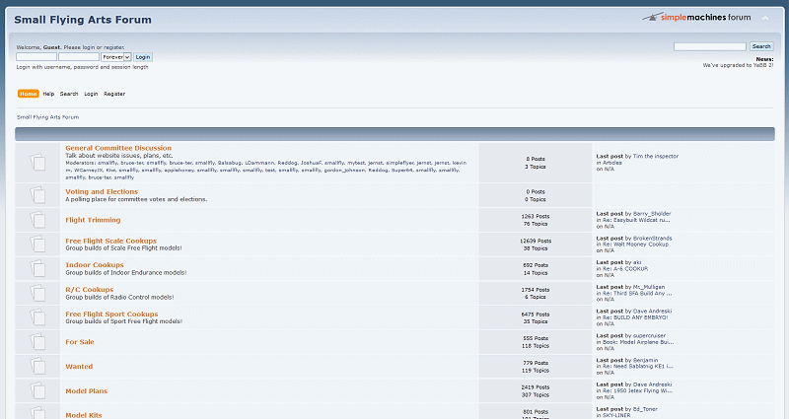Open the SKY-LINER last post link

click(616, 415)
